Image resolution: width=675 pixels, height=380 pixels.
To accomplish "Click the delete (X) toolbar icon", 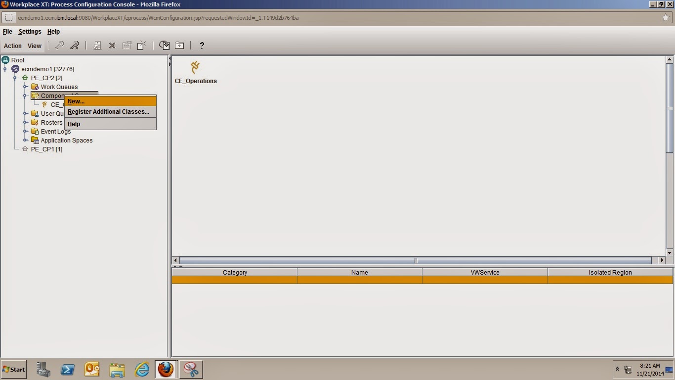I will (112, 45).
